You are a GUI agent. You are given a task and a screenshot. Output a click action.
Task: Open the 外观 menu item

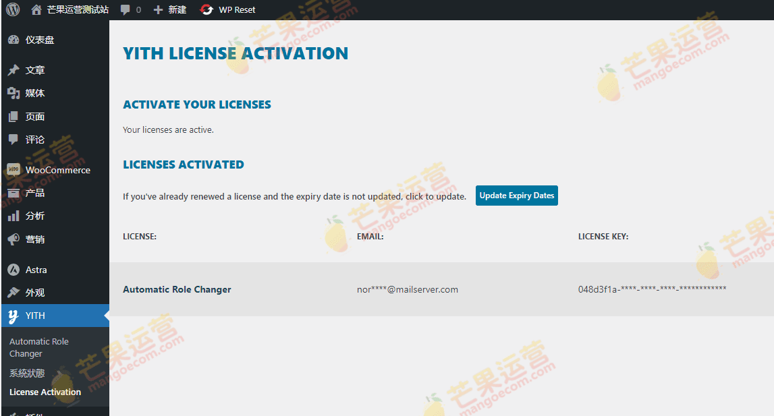(x=35, y=293)
